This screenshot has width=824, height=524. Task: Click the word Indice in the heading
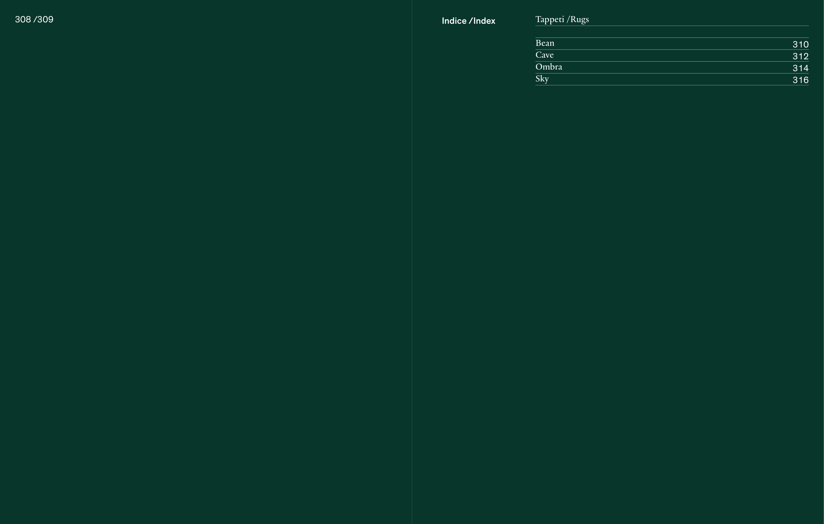pos(454,21)
